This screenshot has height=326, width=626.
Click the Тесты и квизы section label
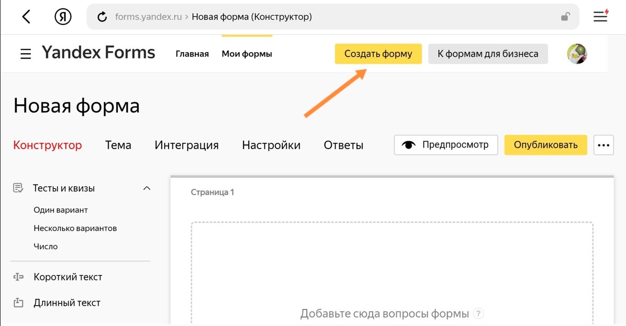(64, 188)
